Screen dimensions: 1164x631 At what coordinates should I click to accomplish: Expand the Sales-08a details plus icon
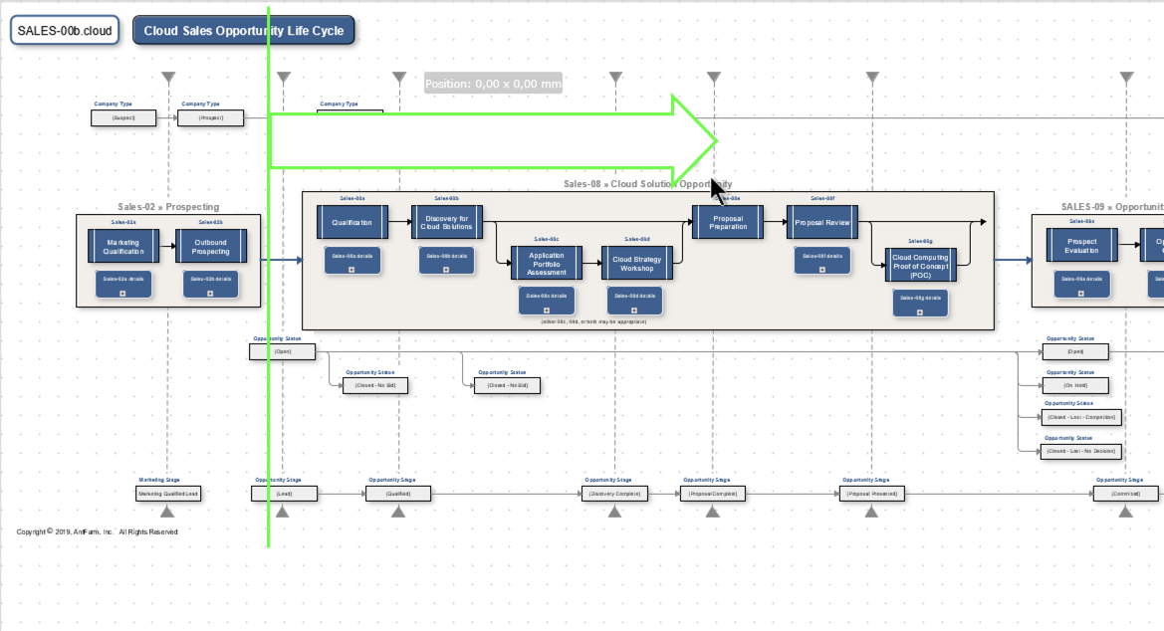[x=350, y=270]
